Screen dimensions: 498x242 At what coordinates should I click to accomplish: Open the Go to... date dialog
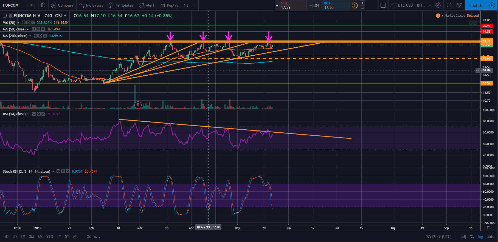(93, 237)
